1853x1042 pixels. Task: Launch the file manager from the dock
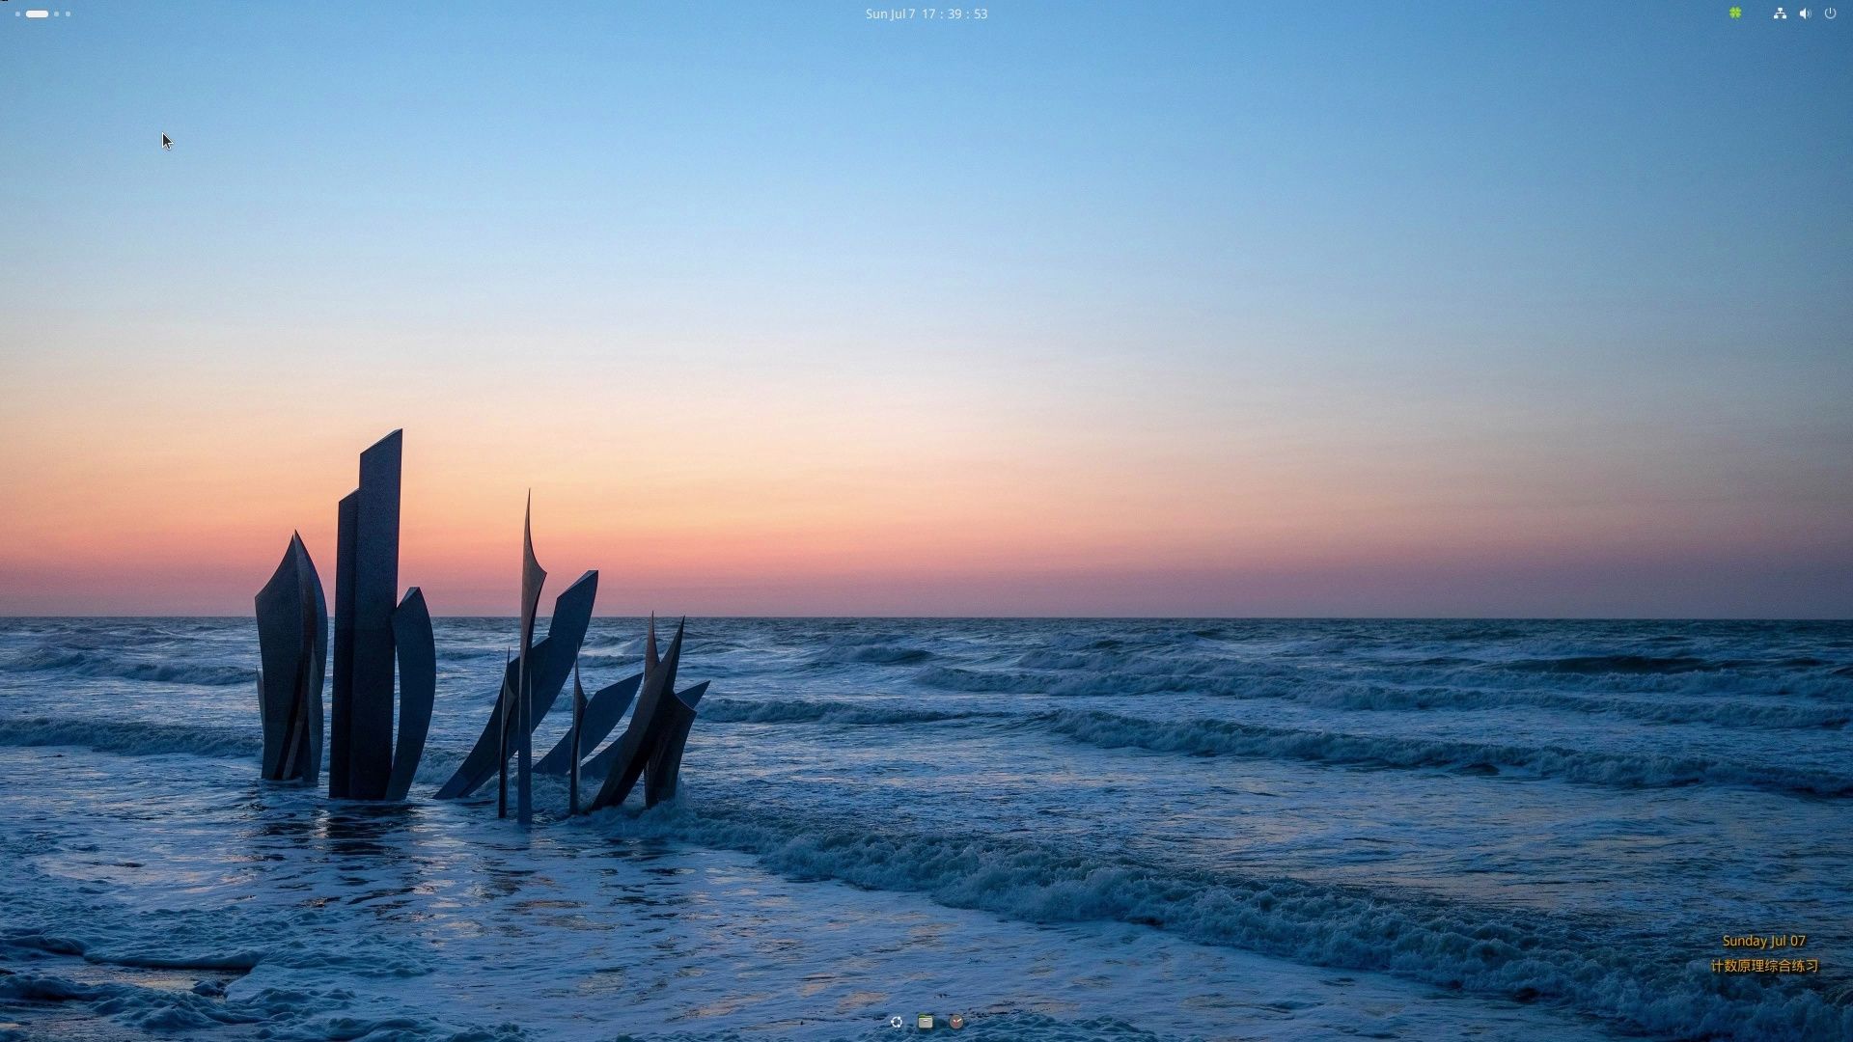coord(926,1022)
